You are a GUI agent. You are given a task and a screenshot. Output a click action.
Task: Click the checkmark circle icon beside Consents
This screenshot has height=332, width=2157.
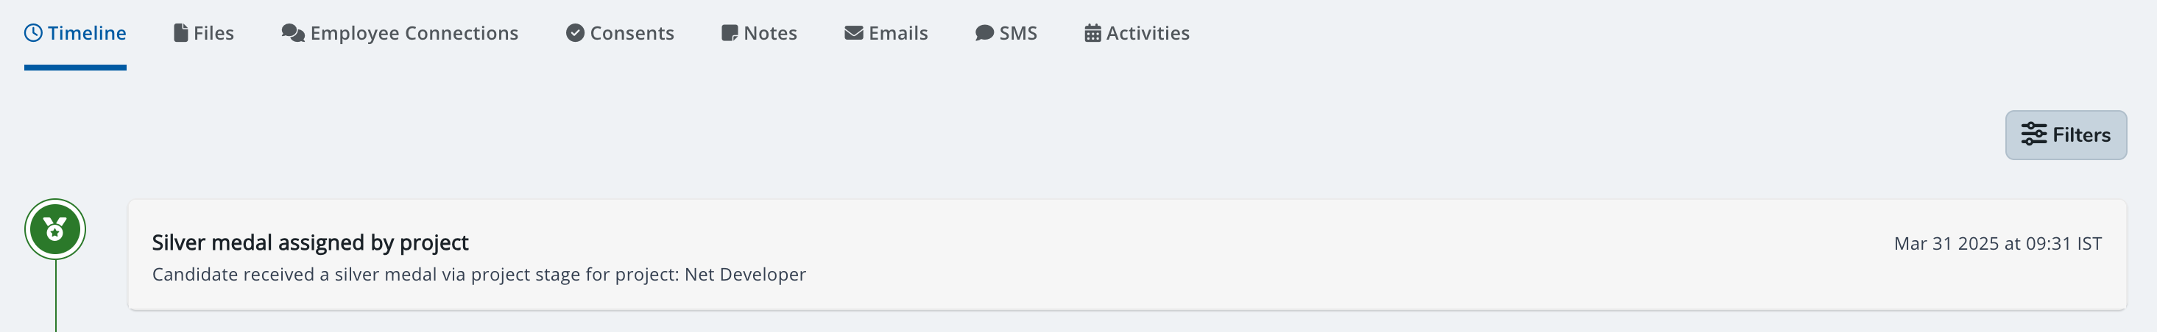point(575,34)
